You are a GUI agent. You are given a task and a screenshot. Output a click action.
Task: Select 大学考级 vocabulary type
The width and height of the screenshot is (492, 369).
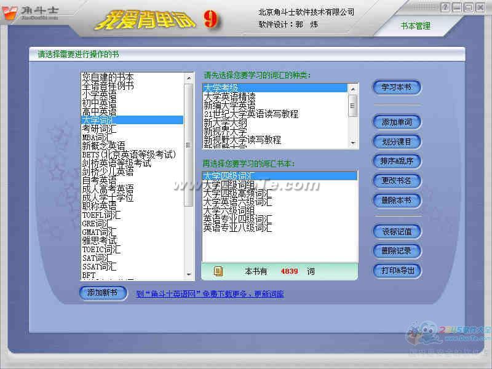click(x=275, y=88)
